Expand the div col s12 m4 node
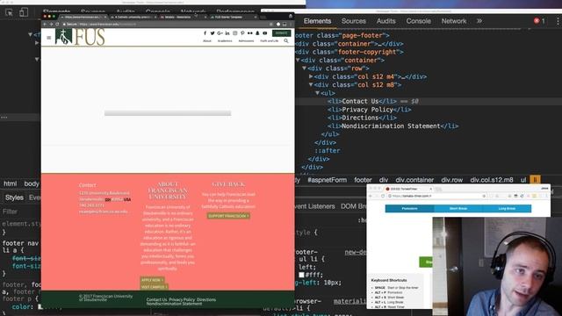Viewport: 562px width, 316px height. tap(311, 76)
